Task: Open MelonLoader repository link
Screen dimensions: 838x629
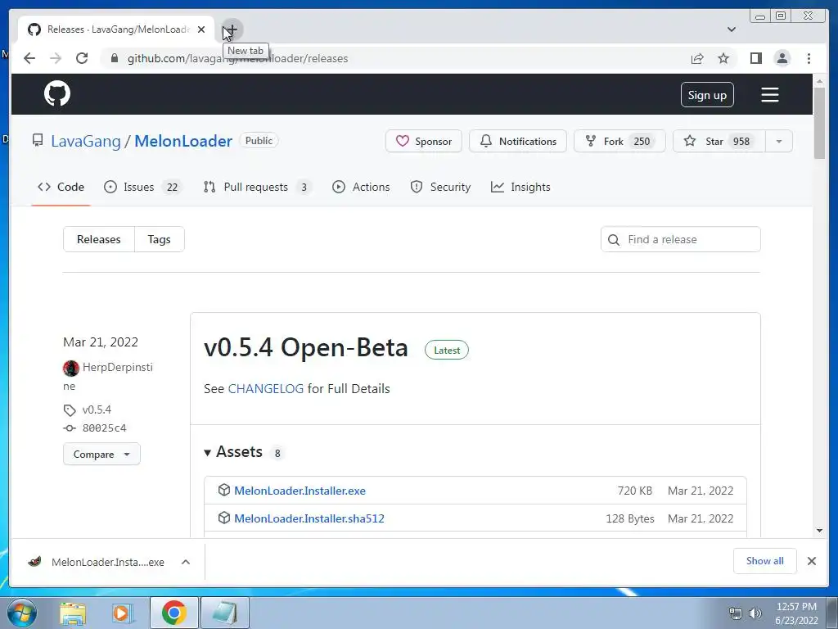Action: pyautogui.click(x=183, y=141)
